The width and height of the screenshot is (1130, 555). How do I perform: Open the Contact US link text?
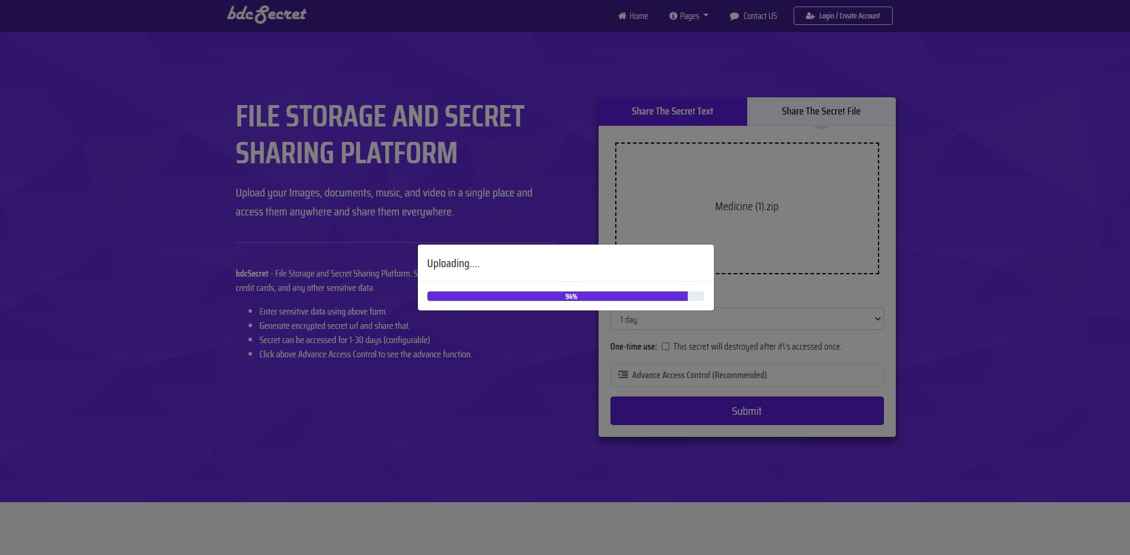[x=760, y=16]
